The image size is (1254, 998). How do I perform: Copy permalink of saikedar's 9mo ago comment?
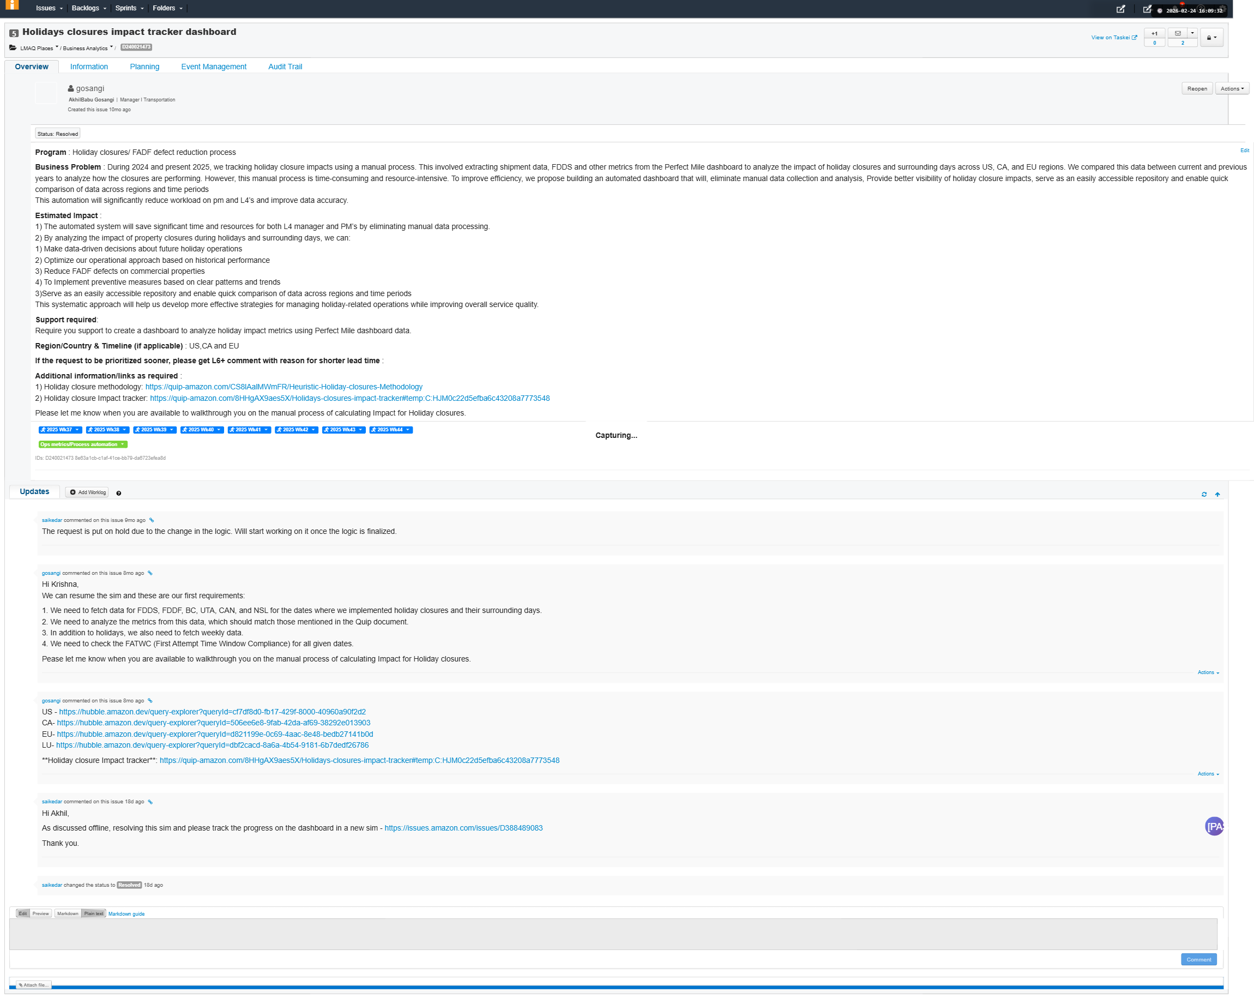(x=152, y=520)
